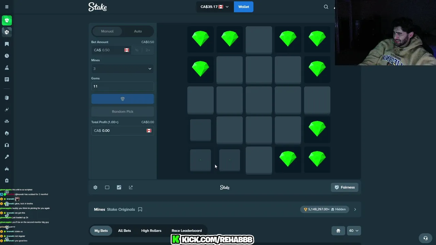This screenshot has height=245, width=436.
Task: Open the Mines count dropdown showing 3
Action: [x=123, y=69]
